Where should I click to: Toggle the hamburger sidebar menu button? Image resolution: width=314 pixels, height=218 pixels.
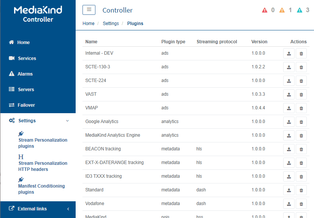(89, 10)
